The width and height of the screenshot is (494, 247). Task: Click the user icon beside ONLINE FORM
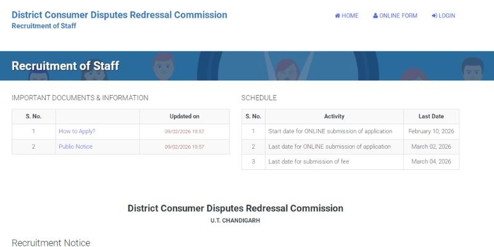point(375,16)
